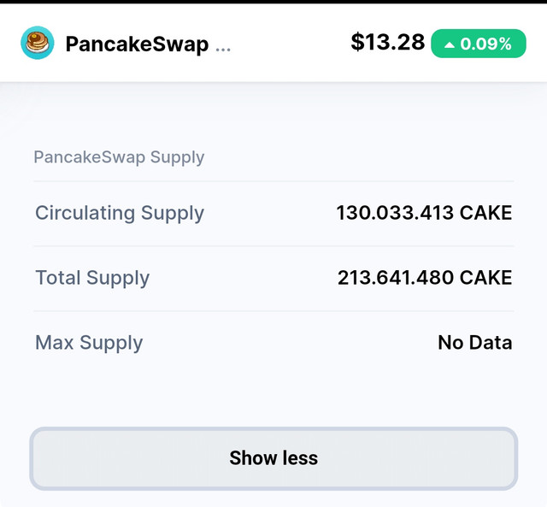Click the PancakeSwap pancake logo icon

pos(38,43)
